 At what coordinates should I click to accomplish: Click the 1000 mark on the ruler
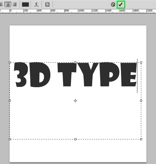pos(81,11)
